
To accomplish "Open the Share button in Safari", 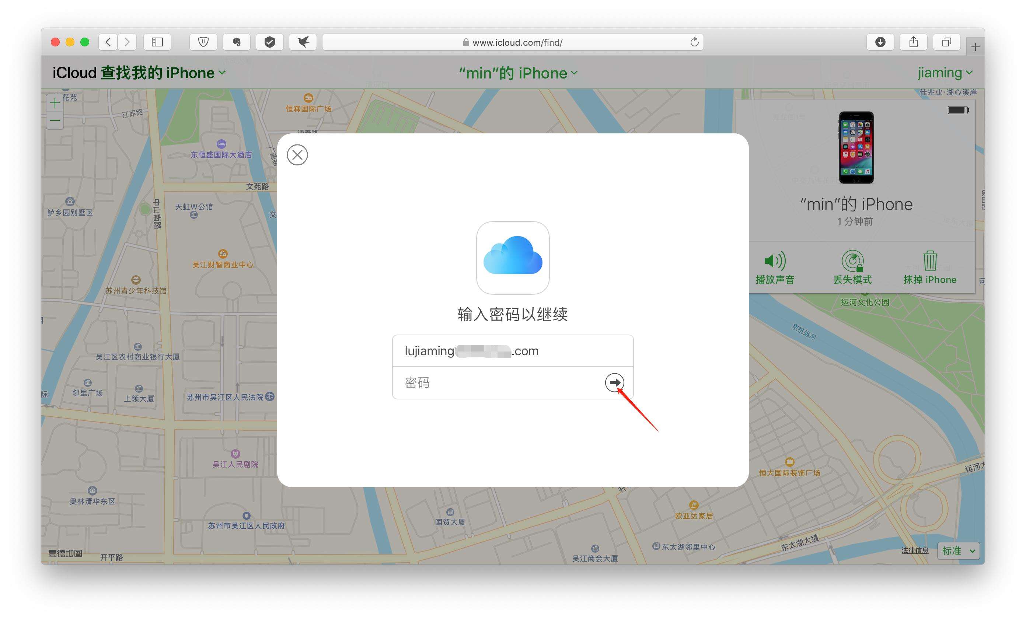I will point(914,42).
